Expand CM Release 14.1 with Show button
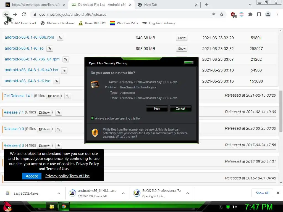This screenshot has width=283, height=212. pos(53,96)
